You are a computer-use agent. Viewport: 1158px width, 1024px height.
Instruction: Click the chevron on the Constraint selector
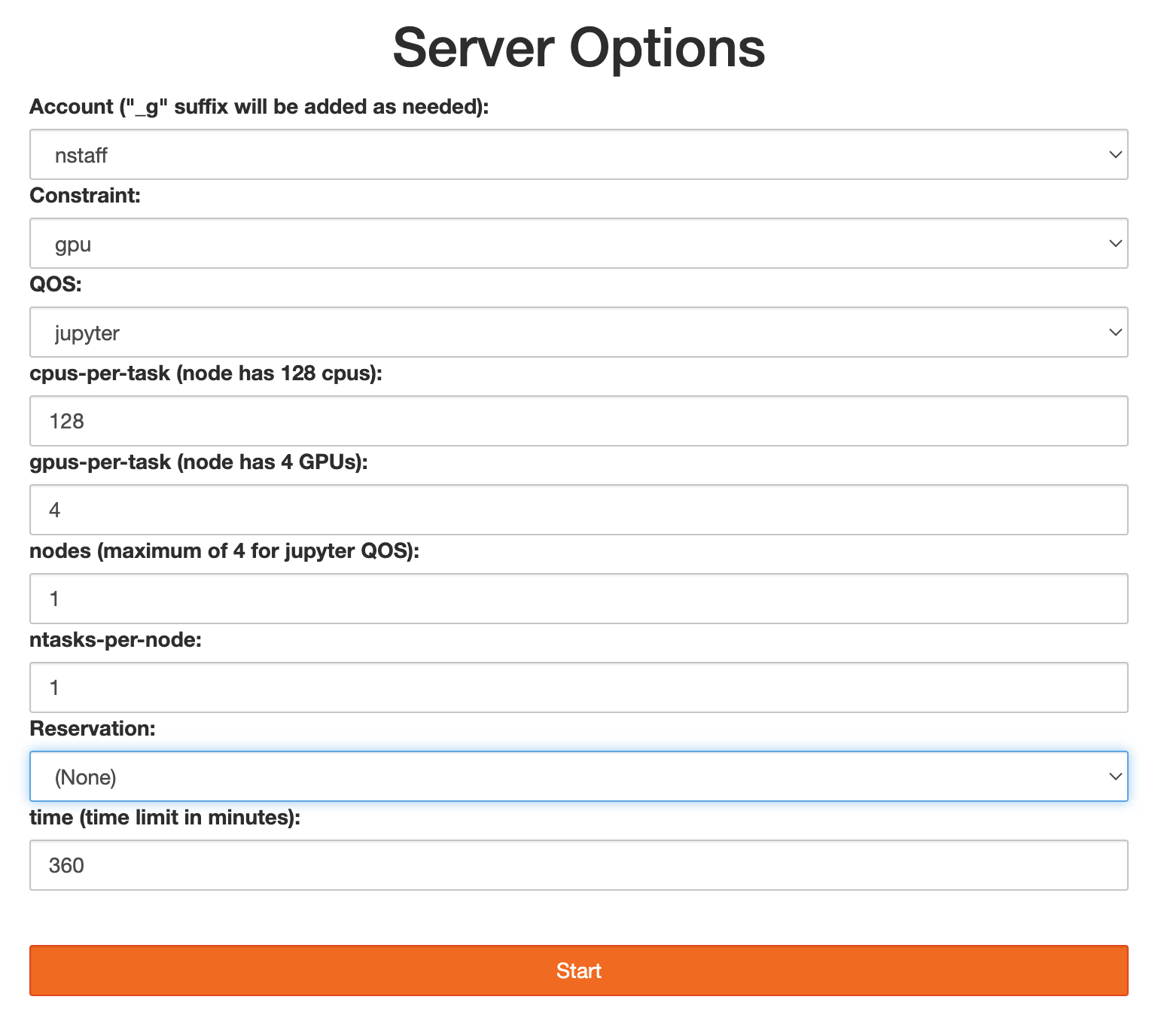click(x=1115, y=243)
